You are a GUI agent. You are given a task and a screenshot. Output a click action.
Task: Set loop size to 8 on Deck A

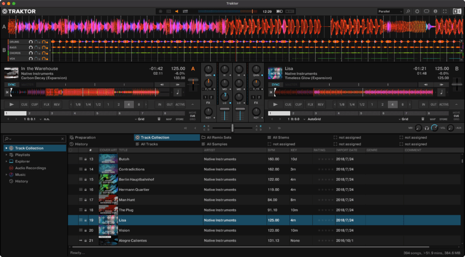[x=139, y=104]
